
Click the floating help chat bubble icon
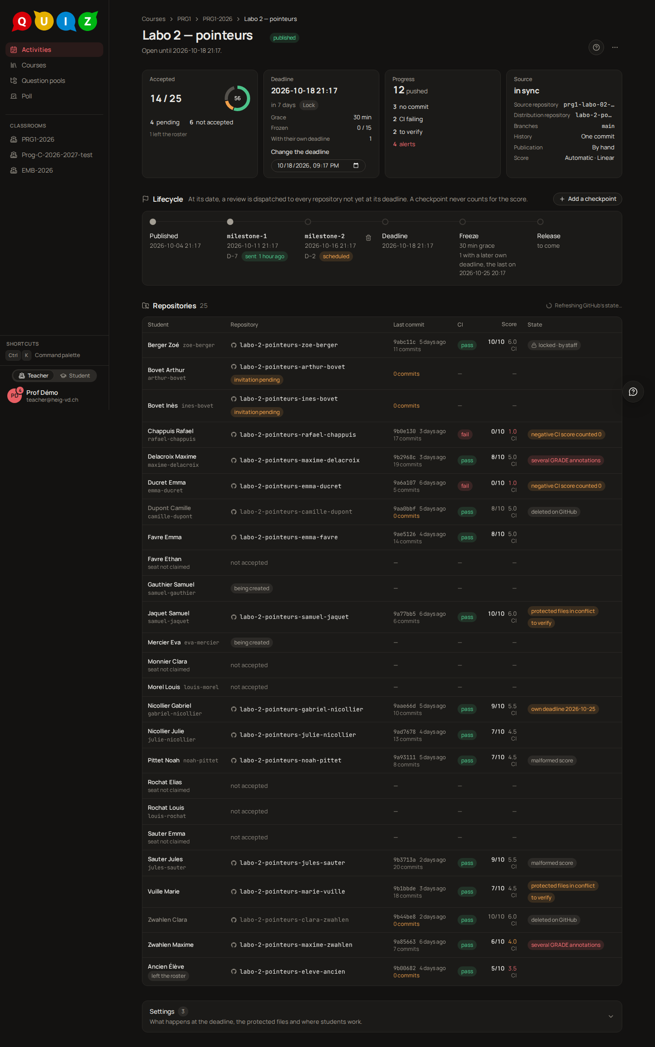[x=633, y=392]
